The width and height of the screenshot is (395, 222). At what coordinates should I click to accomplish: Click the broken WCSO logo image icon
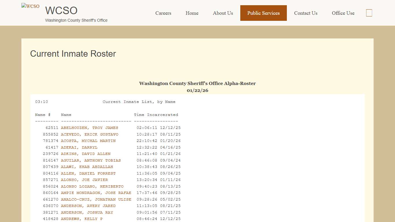tap(30, 6)
